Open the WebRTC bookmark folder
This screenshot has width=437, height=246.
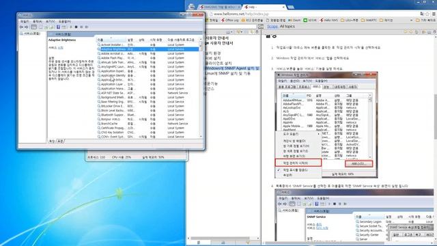click(x=369, y=20)
